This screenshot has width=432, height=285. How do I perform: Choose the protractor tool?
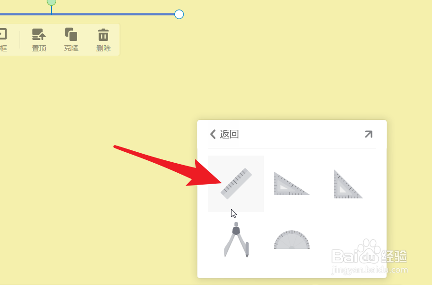(291, 240)
